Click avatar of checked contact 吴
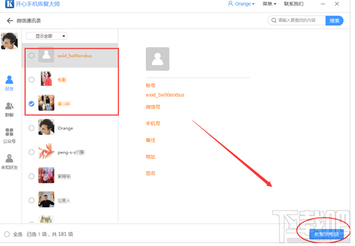The image size is (355, 246). [x=46, y=103]
